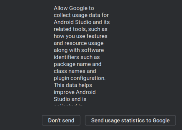Viewport: 182px width, 130px height.
Task: Click the line "along with software"
Action: coord(79,50)
